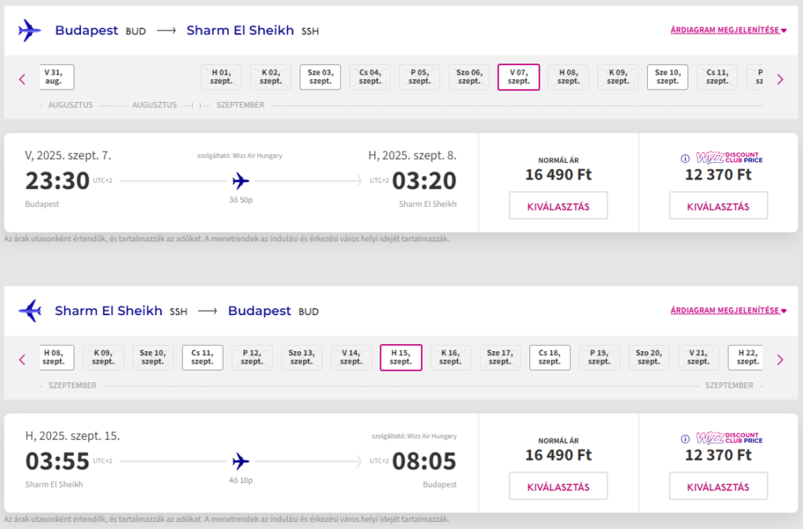Select return date Cs 18, szept.
803x529 pixels.
click(x=550, y=357)
